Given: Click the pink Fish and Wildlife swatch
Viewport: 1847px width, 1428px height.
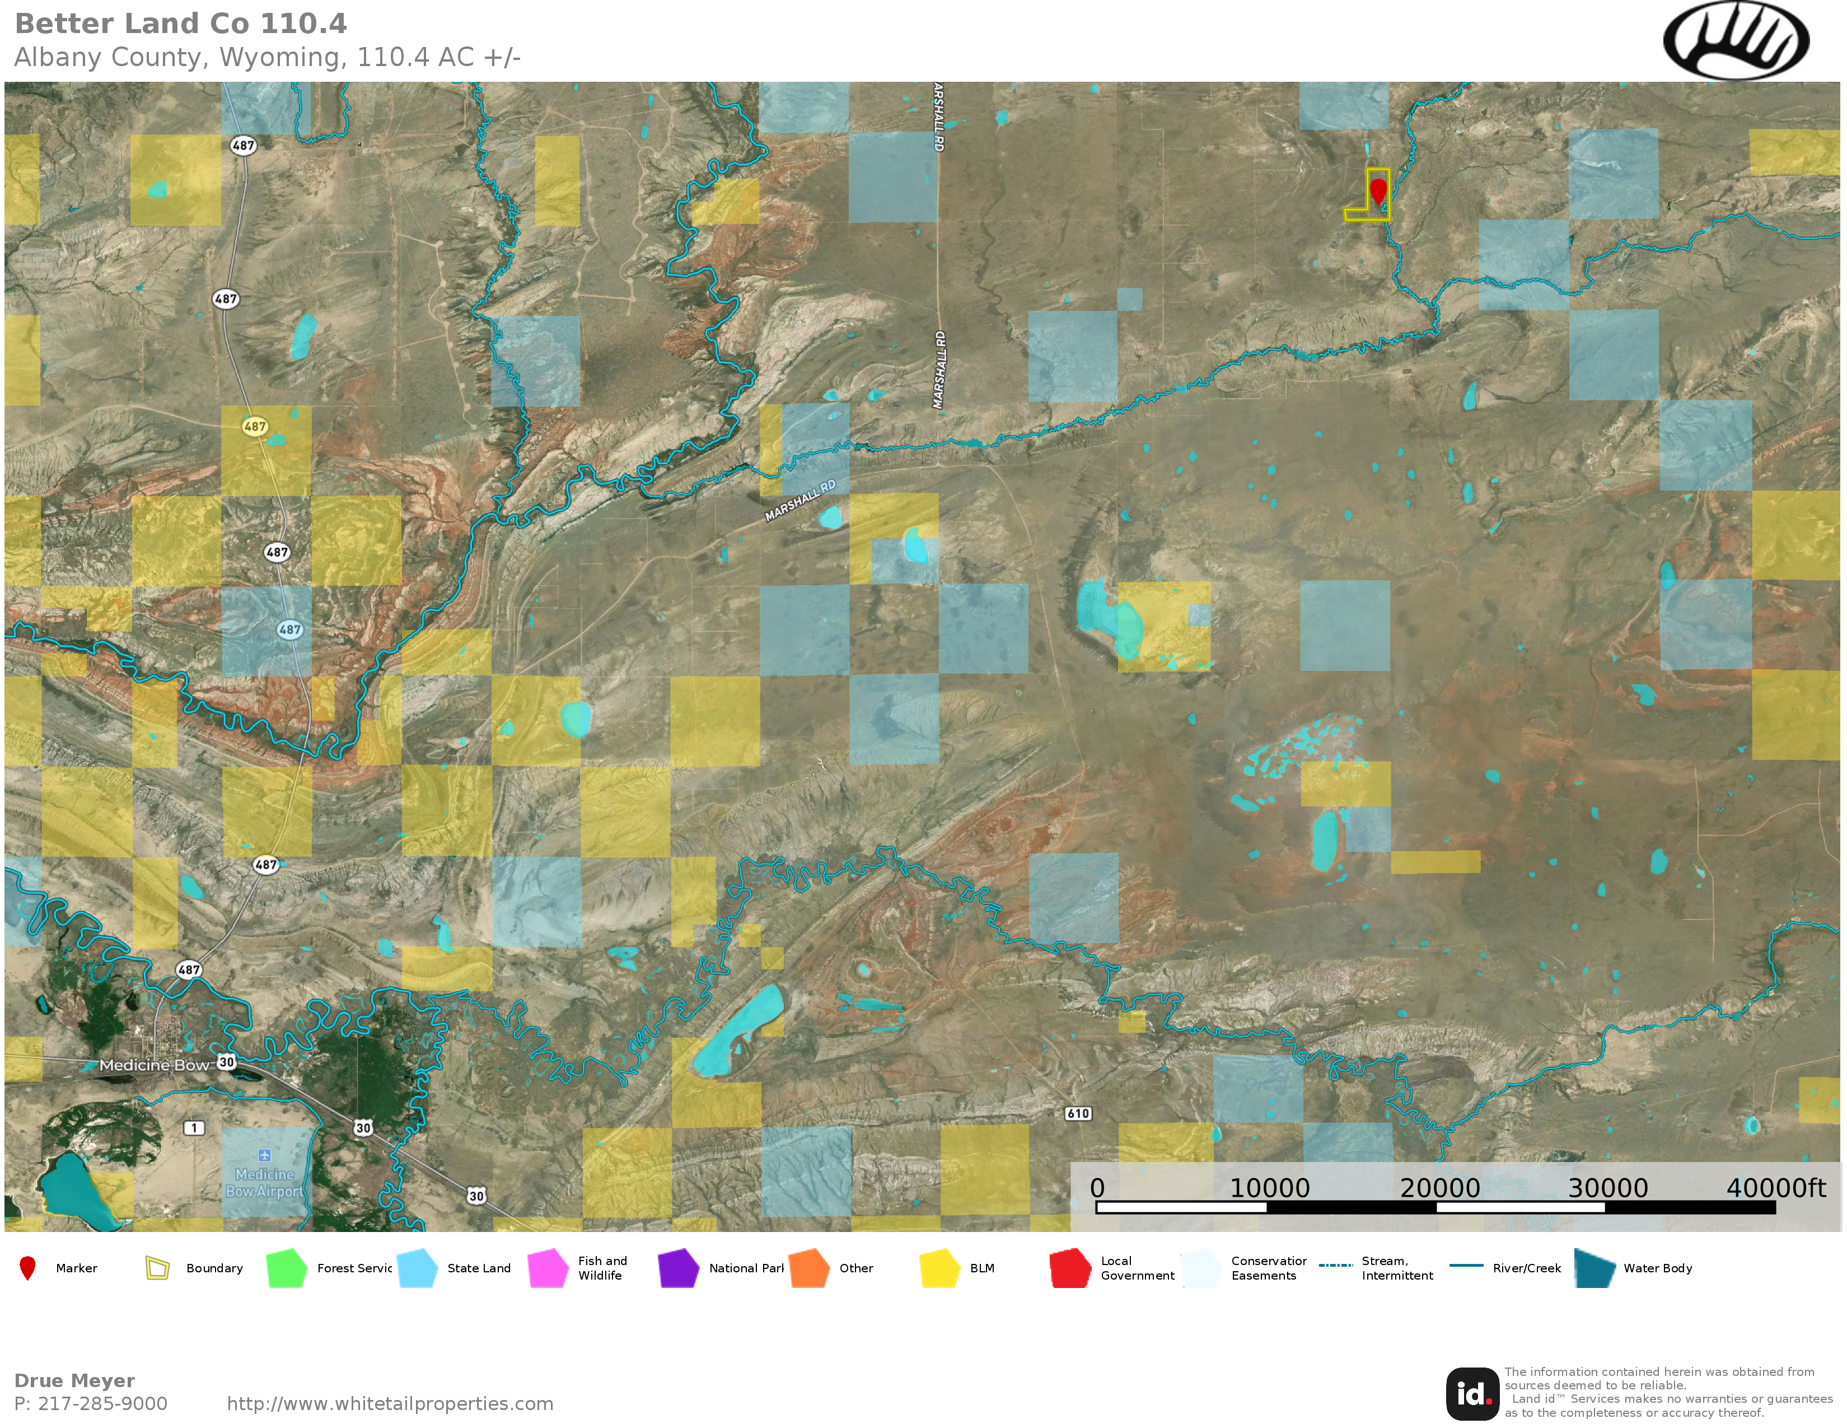Looking at the screenshot, I should point(548,1268).
